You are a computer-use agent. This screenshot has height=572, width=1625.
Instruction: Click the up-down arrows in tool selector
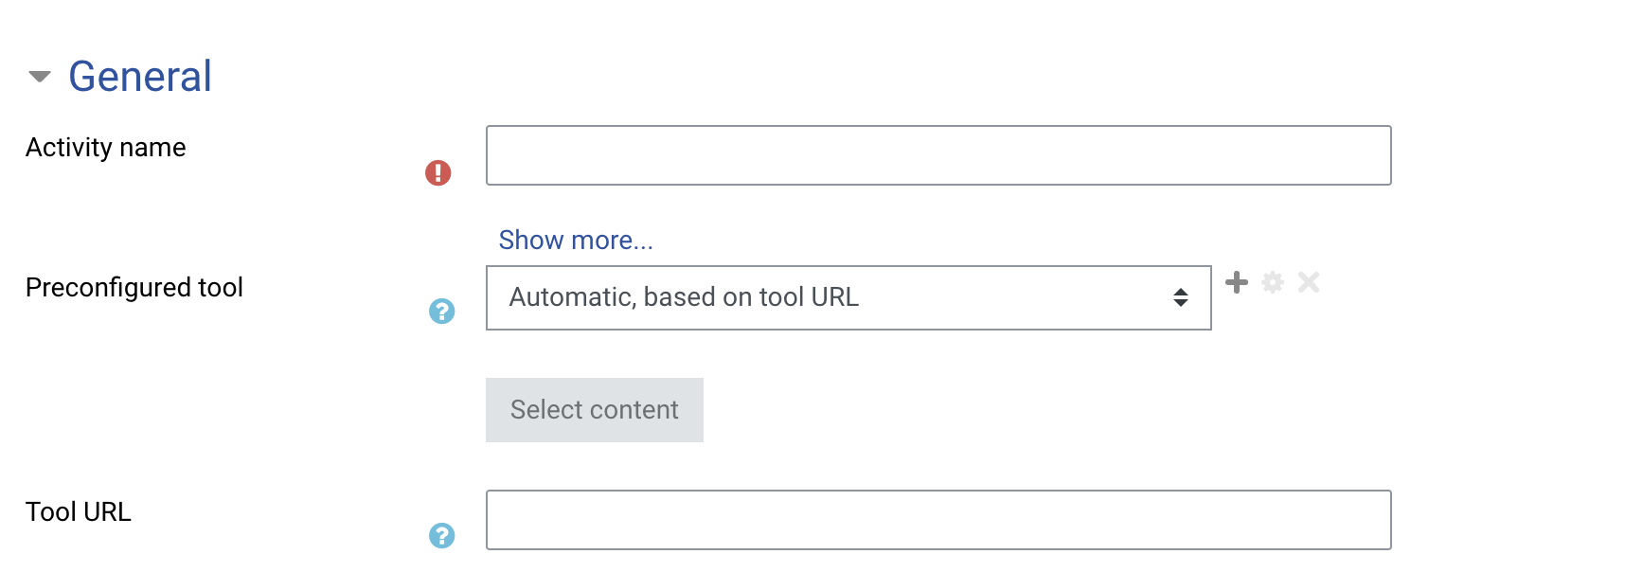pyautogui.click(x=1180, y=297)
